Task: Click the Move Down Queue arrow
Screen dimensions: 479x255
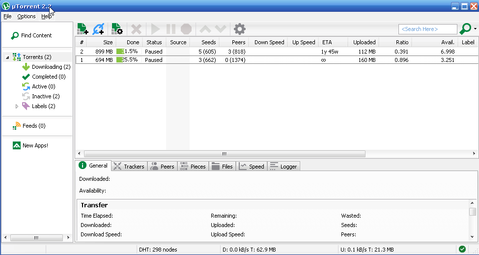Action: [x=220, y=29]
